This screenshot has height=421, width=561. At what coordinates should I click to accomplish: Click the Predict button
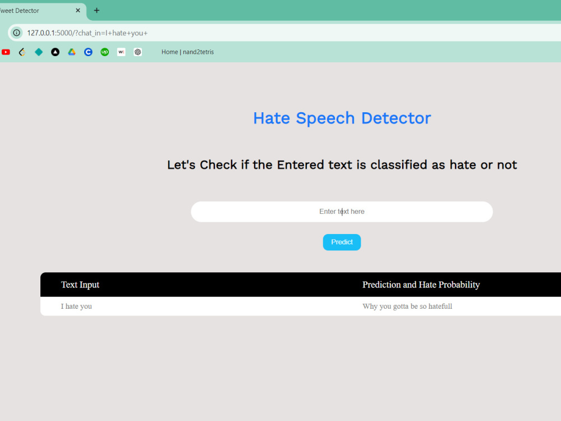coord(342,242)
